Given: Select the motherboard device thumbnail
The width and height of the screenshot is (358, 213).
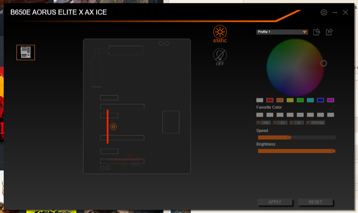Looking at the screenshot, I should point(26,52).
